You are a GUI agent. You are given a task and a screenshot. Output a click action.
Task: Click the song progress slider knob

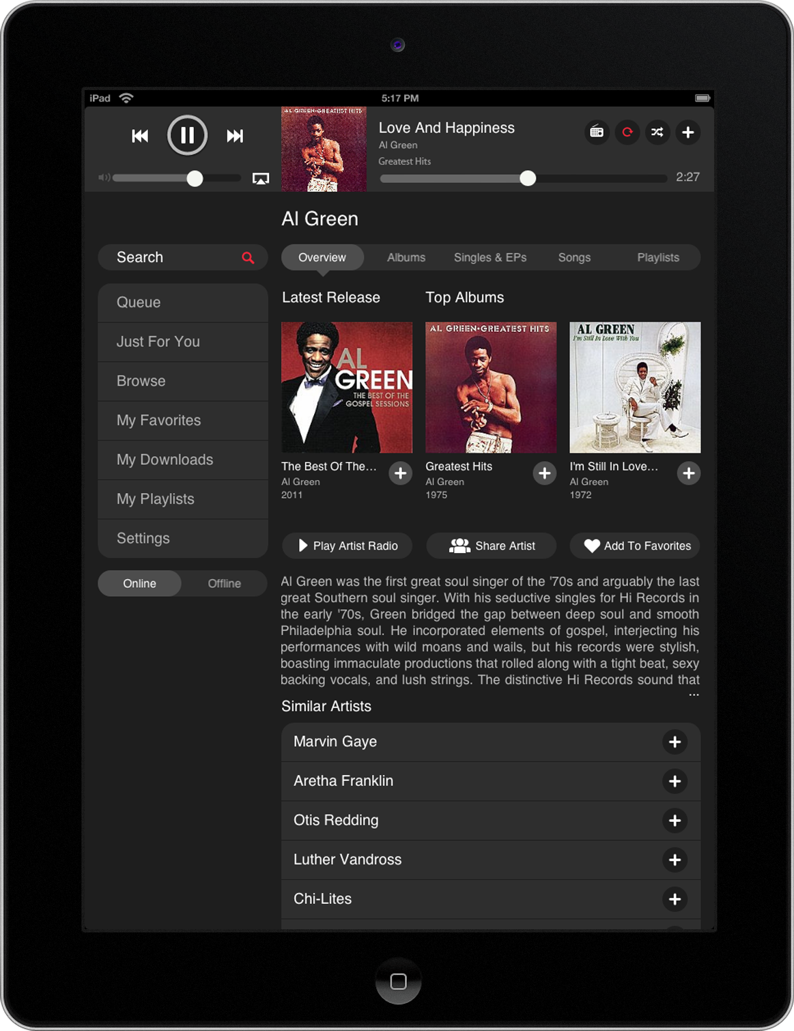coord(528,178)
